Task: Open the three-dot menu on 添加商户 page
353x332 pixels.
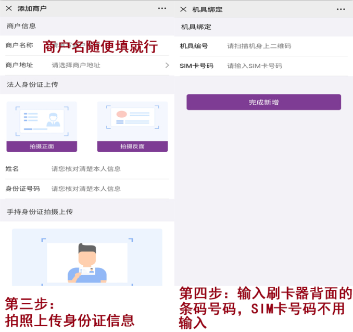Action: 162,8
